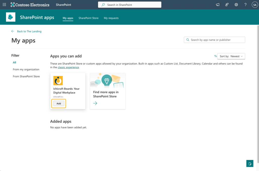Image resolution: width=259 pixels, height=171 pixels.
Task: Select the My apps tab
Action: [x=68, y=18]
